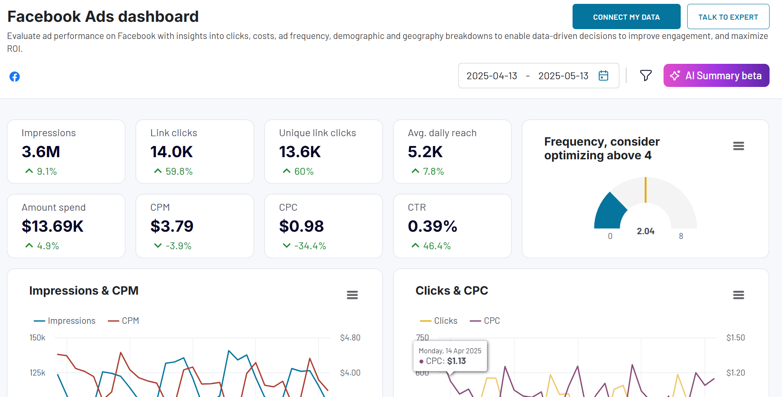Screen dimensions: 782x397
Task: Click the Unique link clicks 13.6K value
Action: (x=300, y=152)
